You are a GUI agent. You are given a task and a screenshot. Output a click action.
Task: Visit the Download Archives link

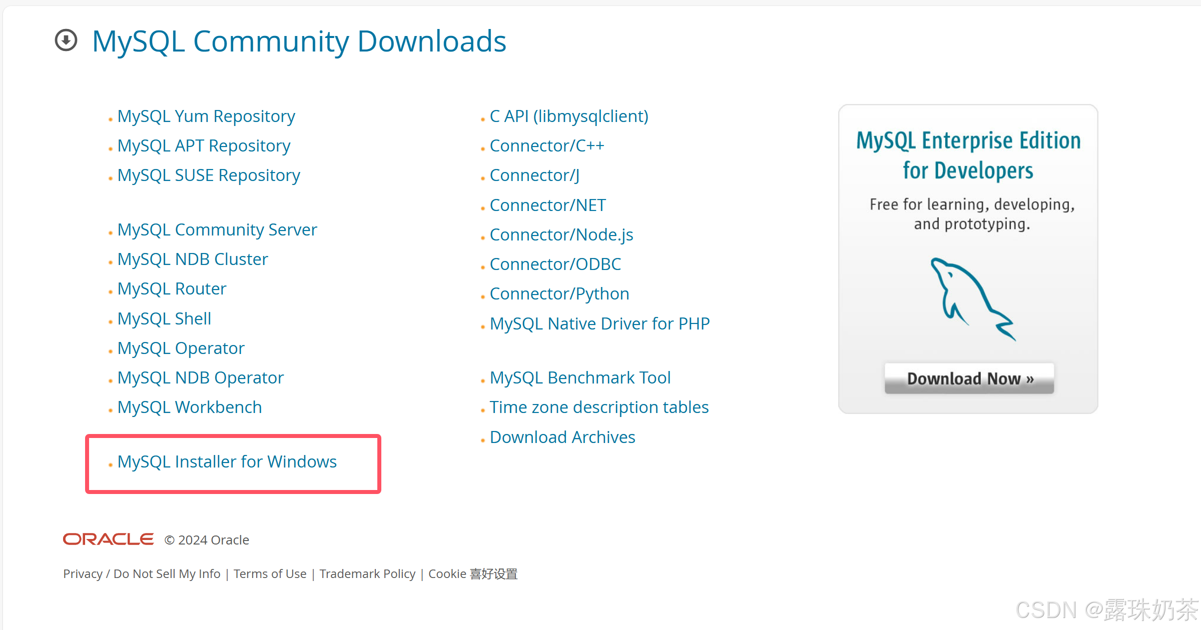tap(562, 437)
